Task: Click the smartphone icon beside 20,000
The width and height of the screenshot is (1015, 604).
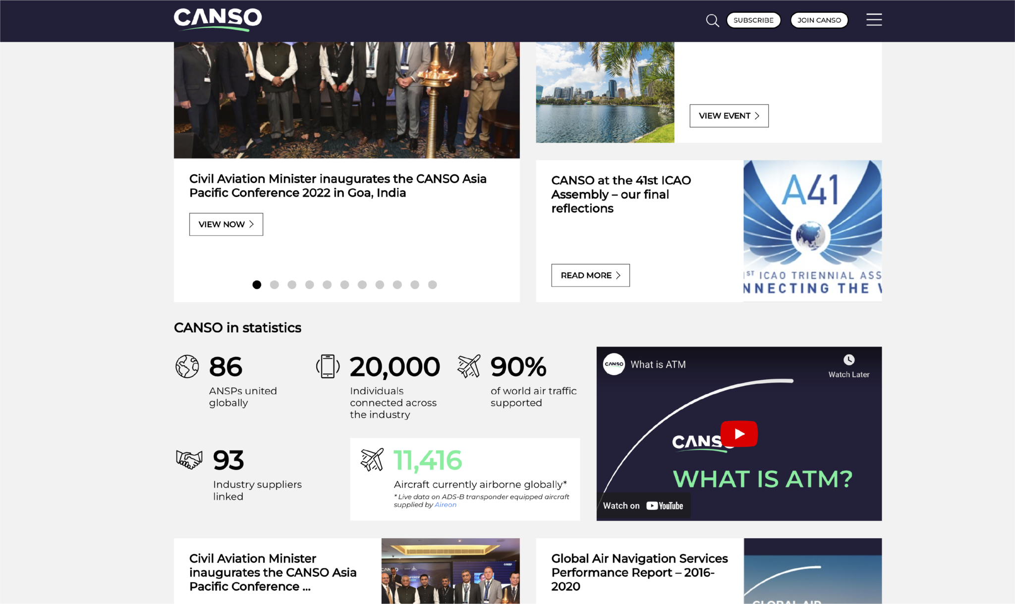Action: click(328, 367)
